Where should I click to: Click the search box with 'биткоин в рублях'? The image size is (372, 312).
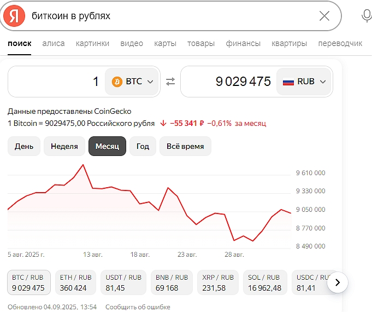click(x=171, y=16)
